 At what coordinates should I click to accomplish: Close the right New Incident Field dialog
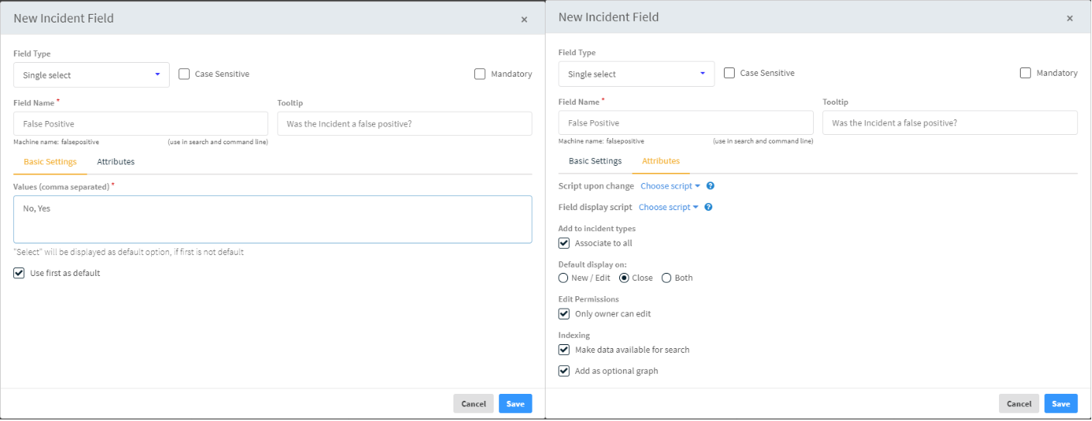click(x=1070, y=19)
